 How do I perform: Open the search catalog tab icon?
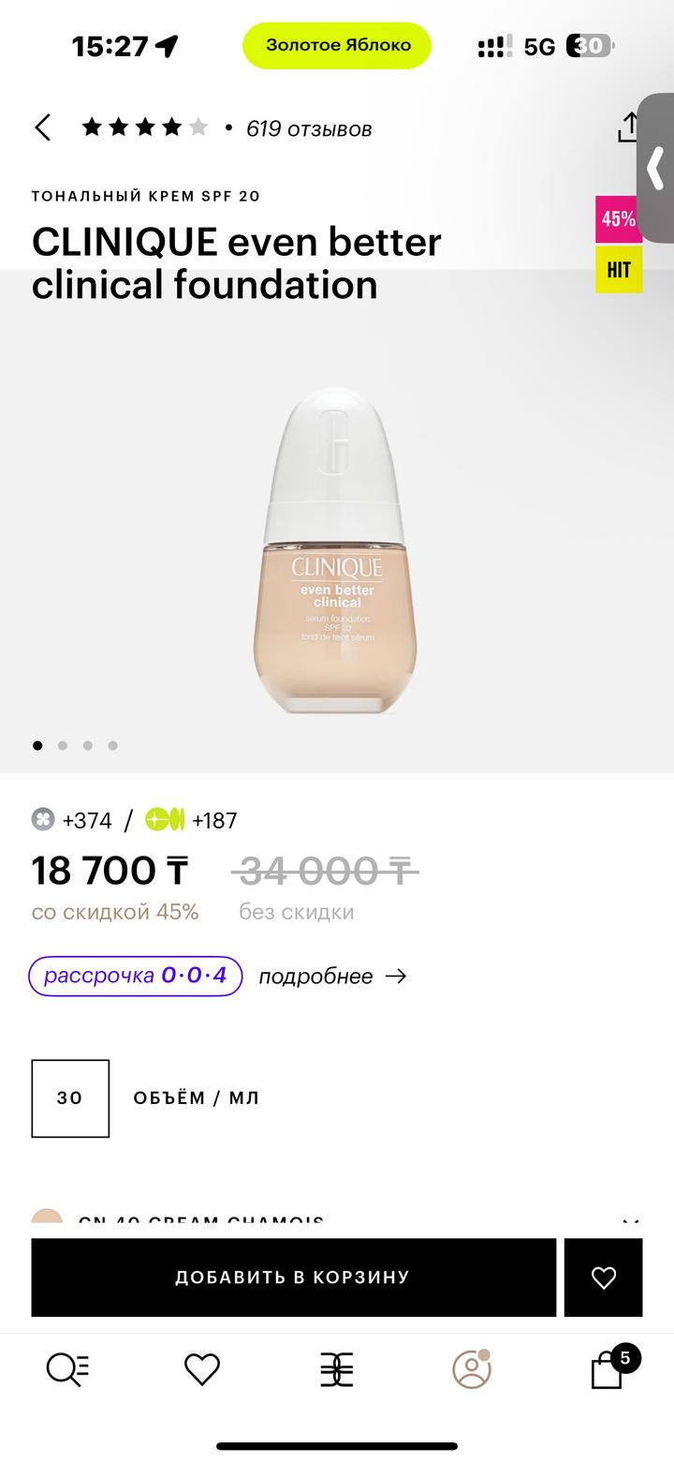[x=67, y=1370]
